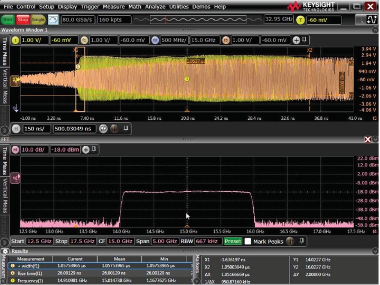The height and width of the screenshot is (285, 380).
Task: Open the Help menu
Action: click(x=220, y=6)
